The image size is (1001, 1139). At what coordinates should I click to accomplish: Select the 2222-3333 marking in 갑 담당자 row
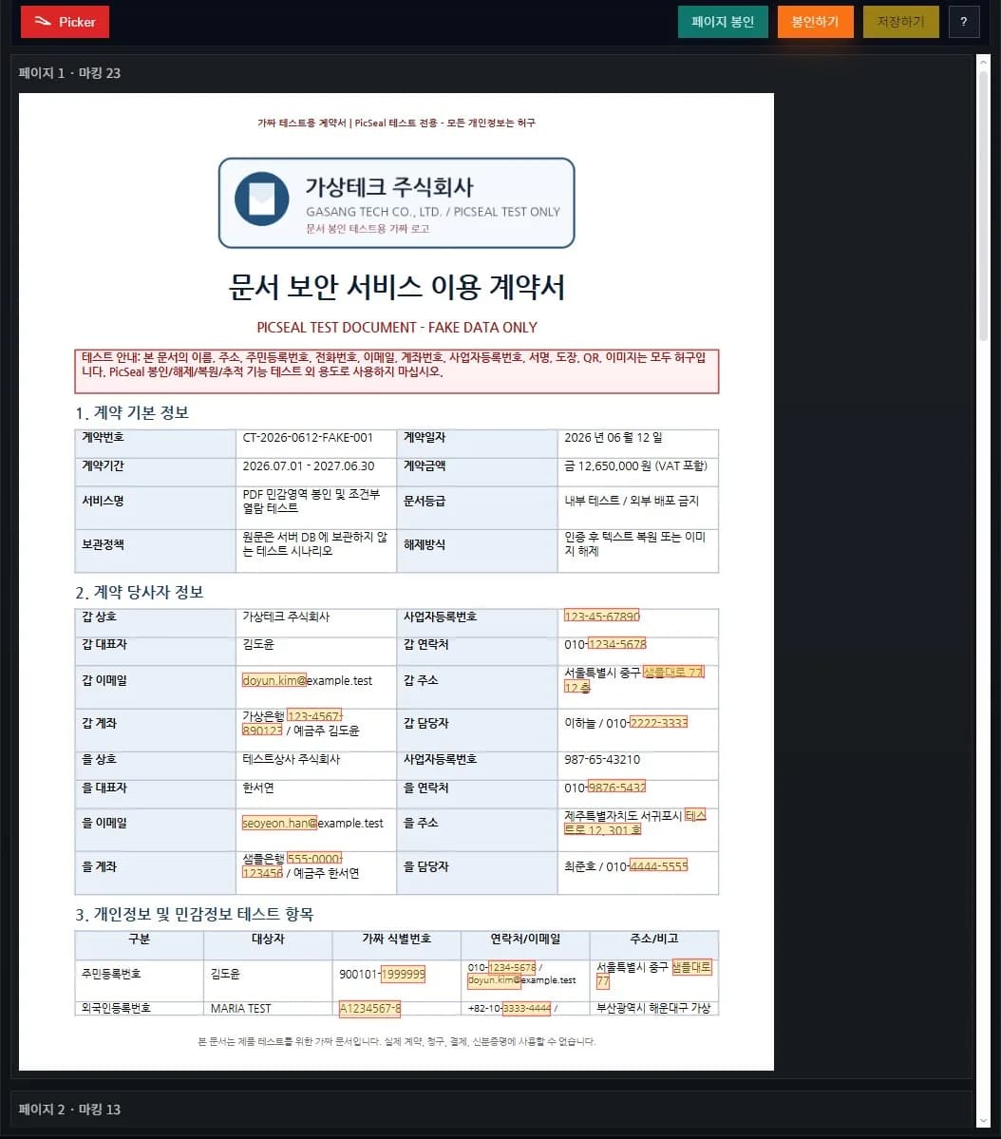point(658,723)
